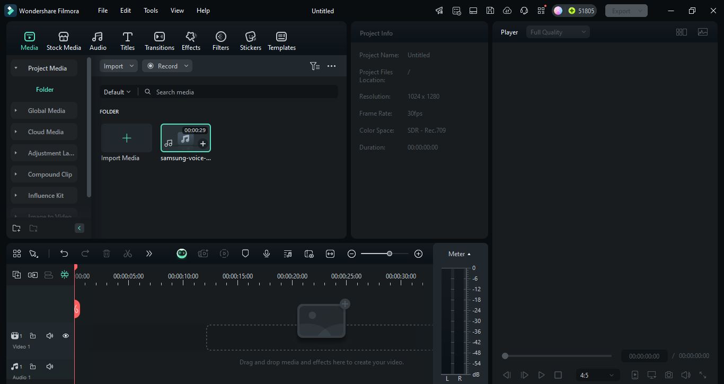Click the player progress slider
724x384 pixels.
click(x=557, y=356)
